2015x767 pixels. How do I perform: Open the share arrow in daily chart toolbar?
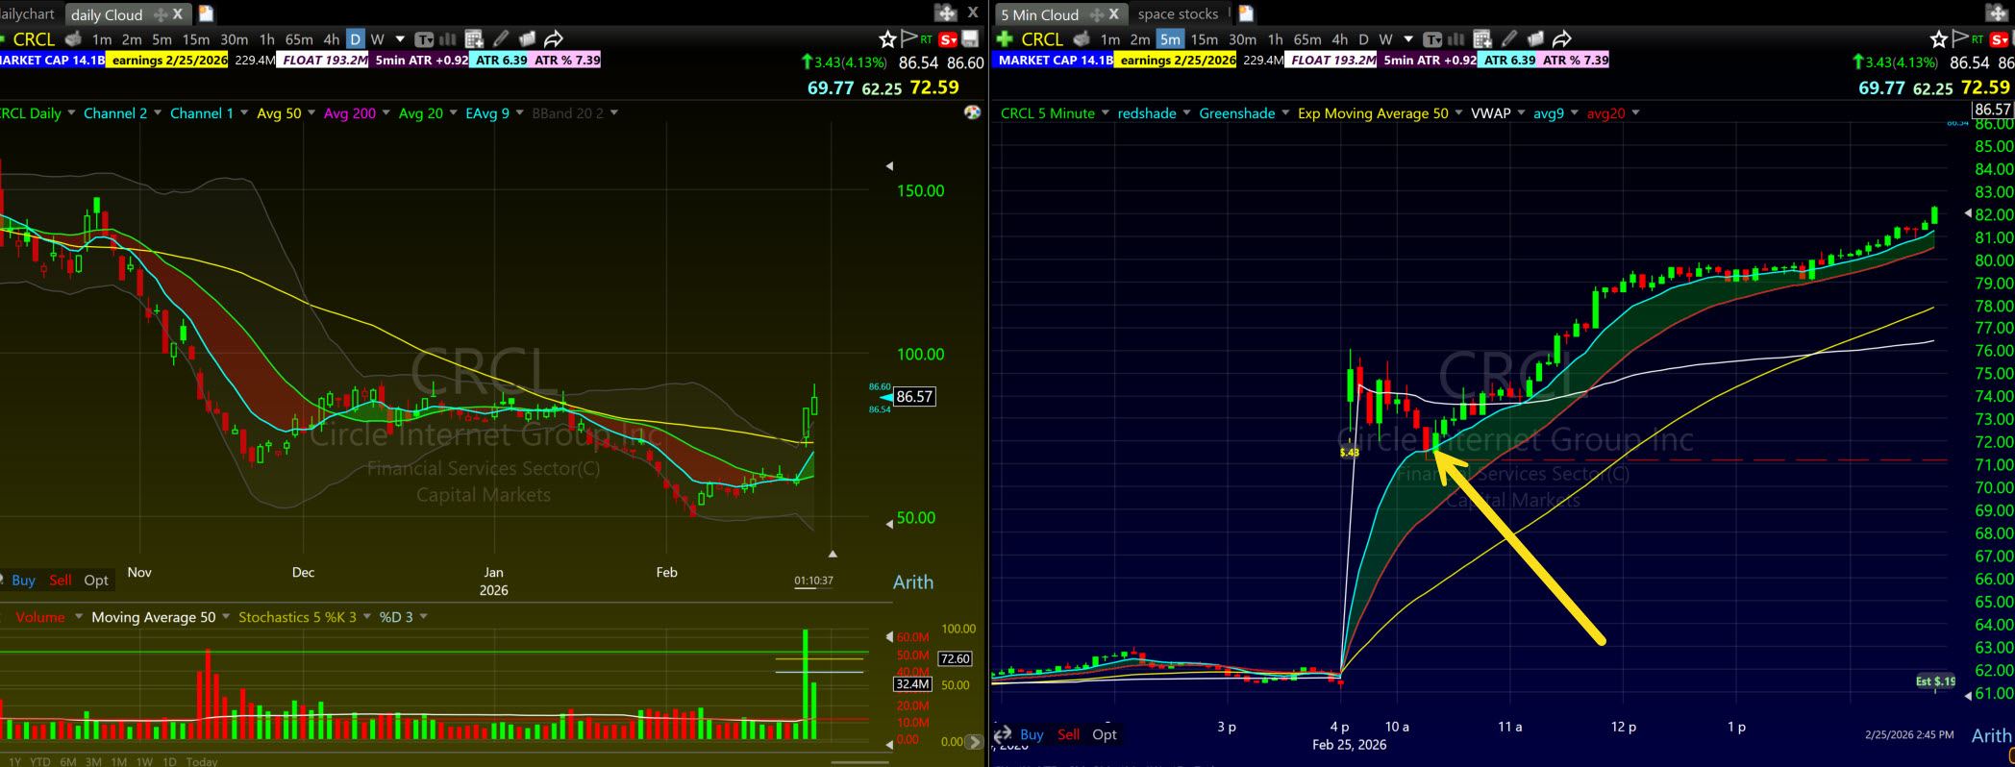coord(554,38)
